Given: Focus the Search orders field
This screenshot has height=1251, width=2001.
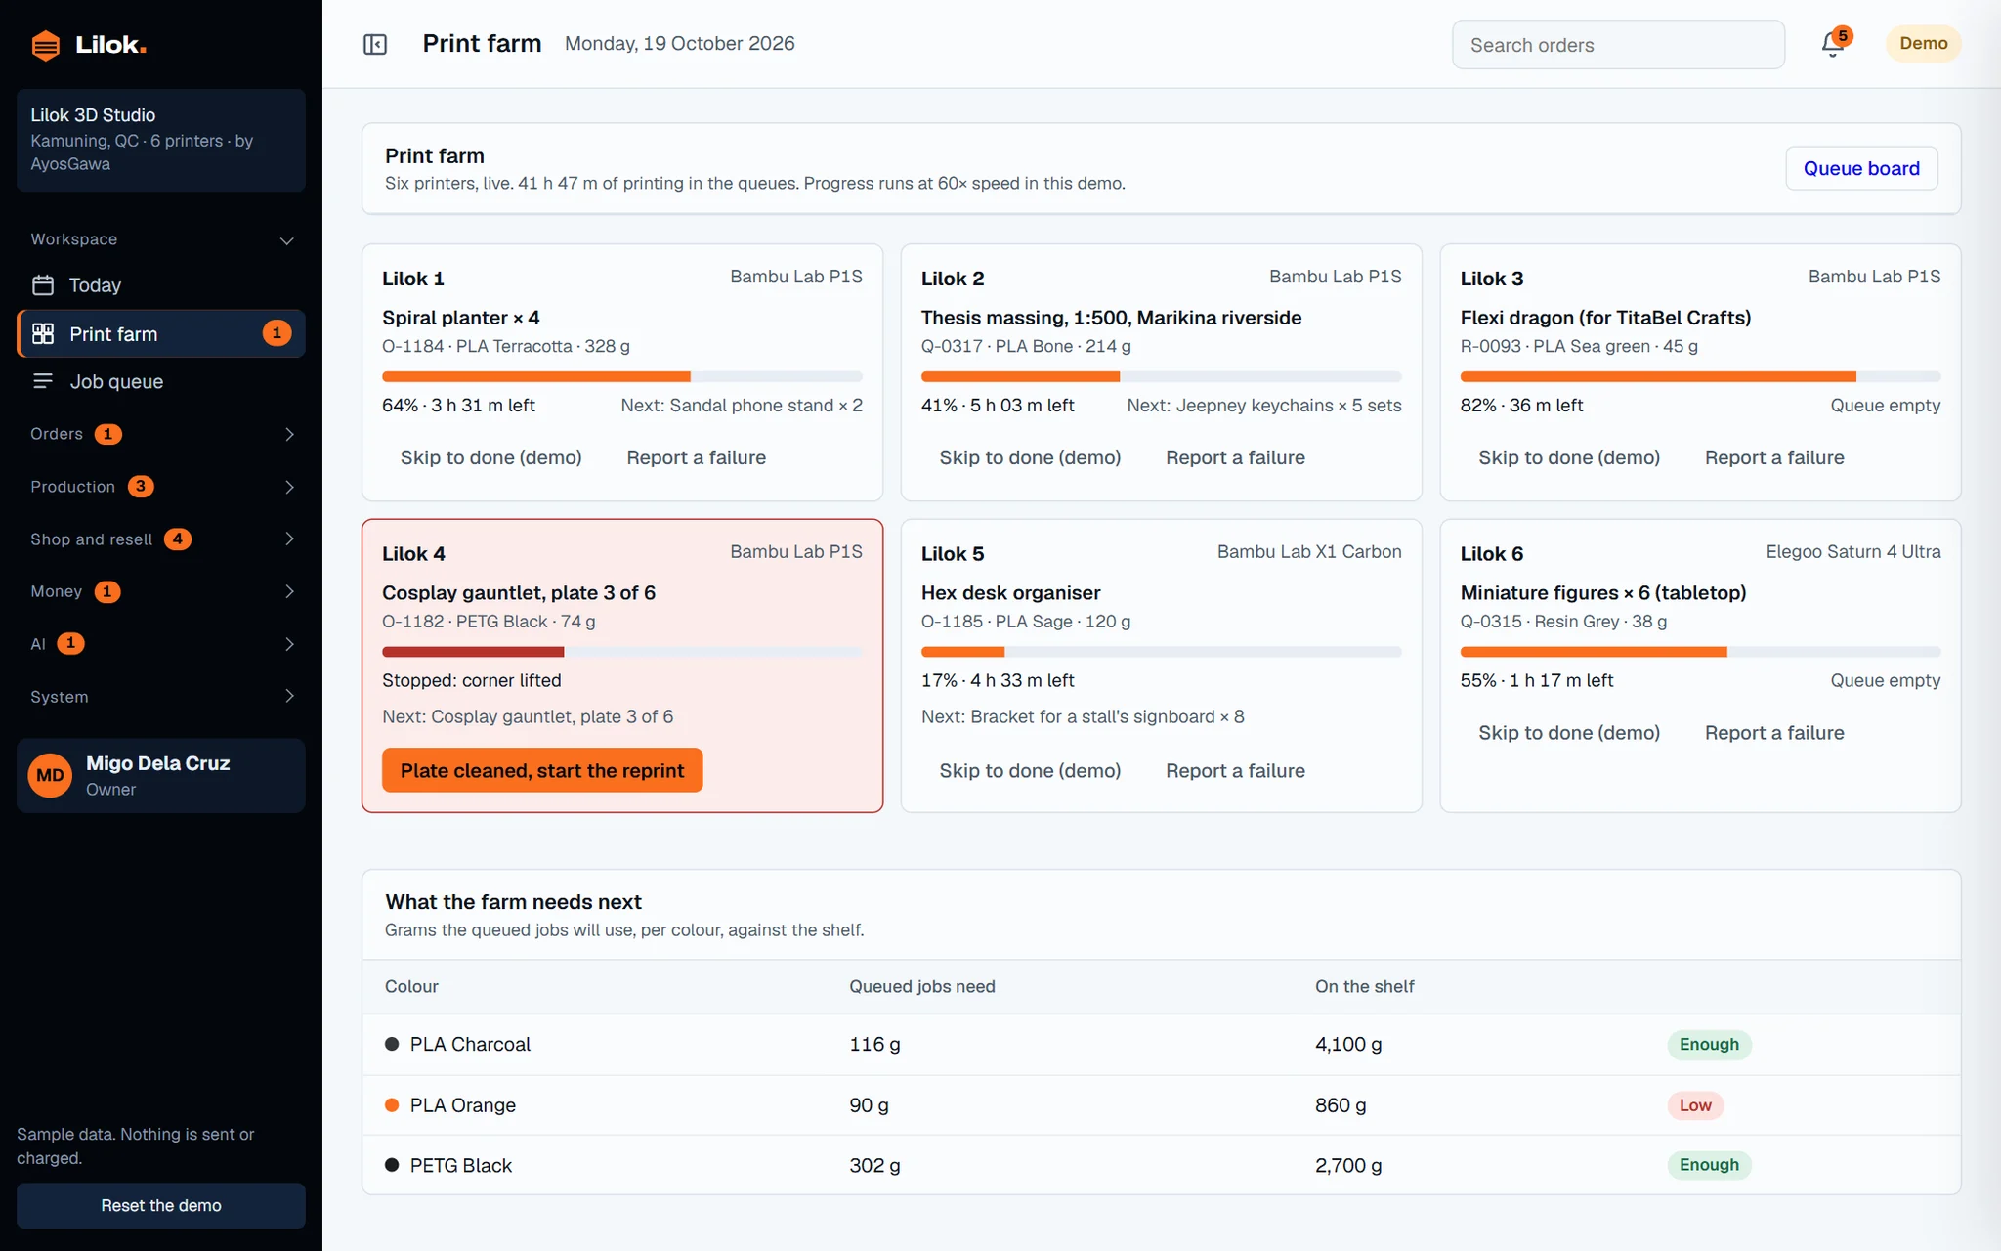Looking at the screenshot, I should 1618,45.
